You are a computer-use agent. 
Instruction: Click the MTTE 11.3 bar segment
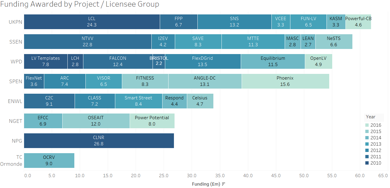253,41
